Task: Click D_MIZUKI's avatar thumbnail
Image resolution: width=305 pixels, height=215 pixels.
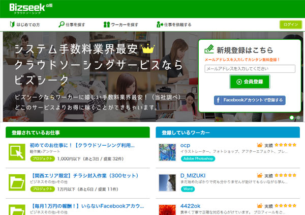Action: tap(167, 182)
